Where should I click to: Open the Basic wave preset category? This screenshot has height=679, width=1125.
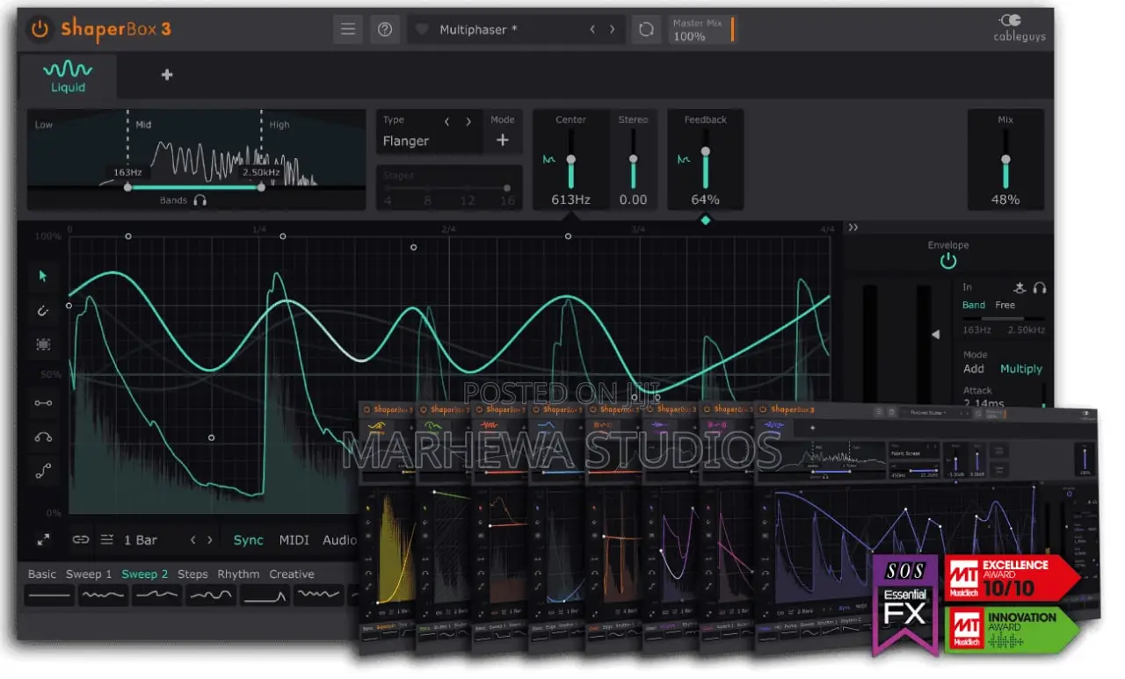coord(42,574)
